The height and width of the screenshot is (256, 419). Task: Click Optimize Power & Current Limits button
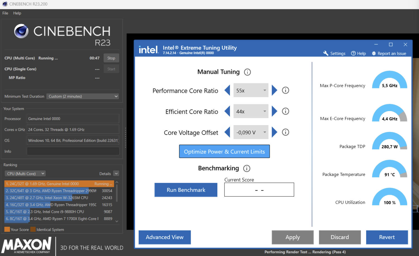click(224, 152)
